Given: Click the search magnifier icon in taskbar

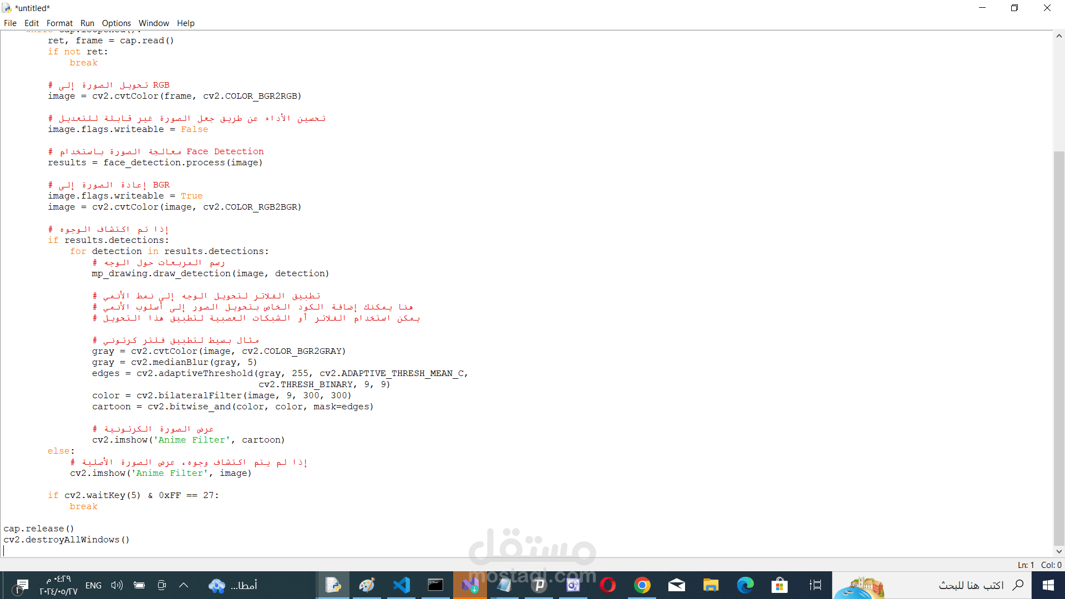Looking at the screenshot, I should pos(1018,585).
